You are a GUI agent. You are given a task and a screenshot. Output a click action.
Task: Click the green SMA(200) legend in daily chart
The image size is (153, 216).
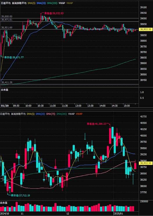[x=62, y=114]
